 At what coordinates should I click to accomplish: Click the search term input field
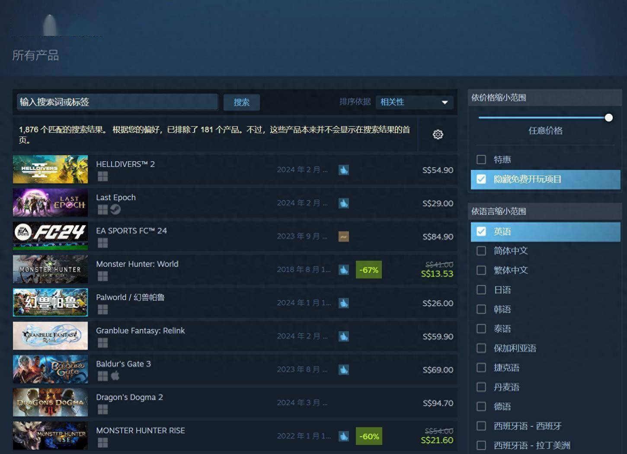click(117, 102)
